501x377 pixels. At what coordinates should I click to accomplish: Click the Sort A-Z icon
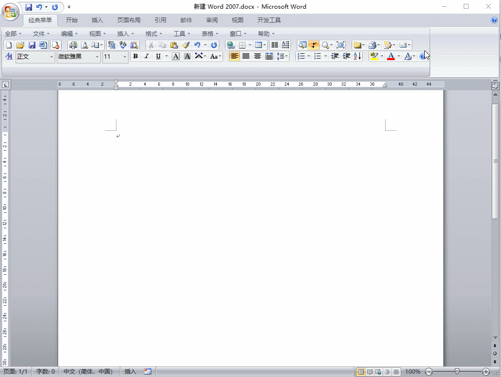point(358,57)
